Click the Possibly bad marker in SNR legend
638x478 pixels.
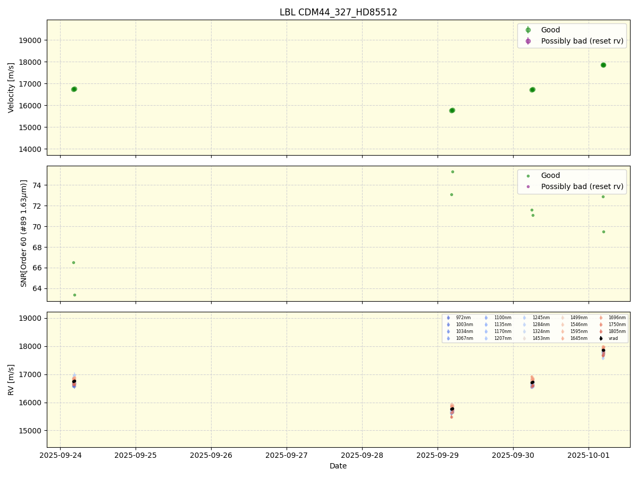click(x=528, y=187)
